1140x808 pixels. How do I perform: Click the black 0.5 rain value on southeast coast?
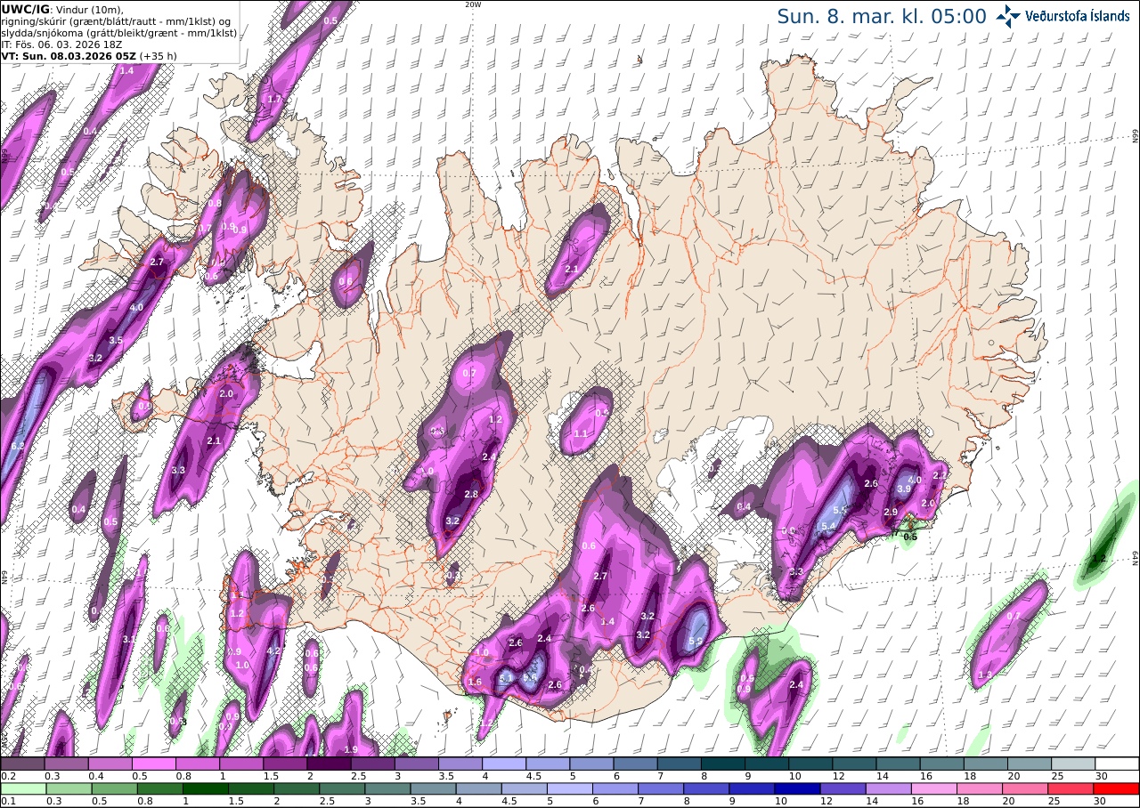coord(911,537)
